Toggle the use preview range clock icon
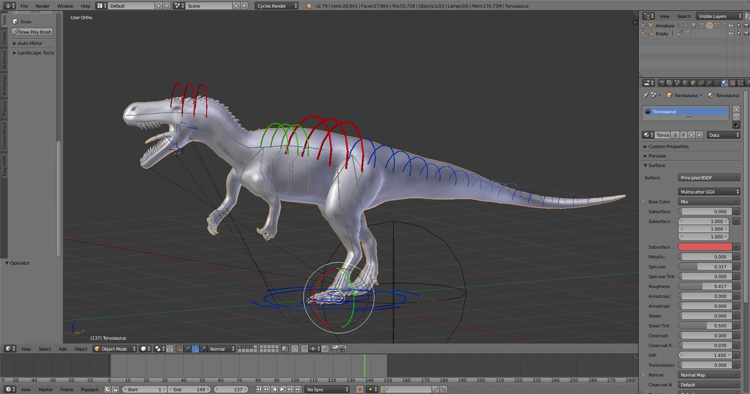 [108, 389]
